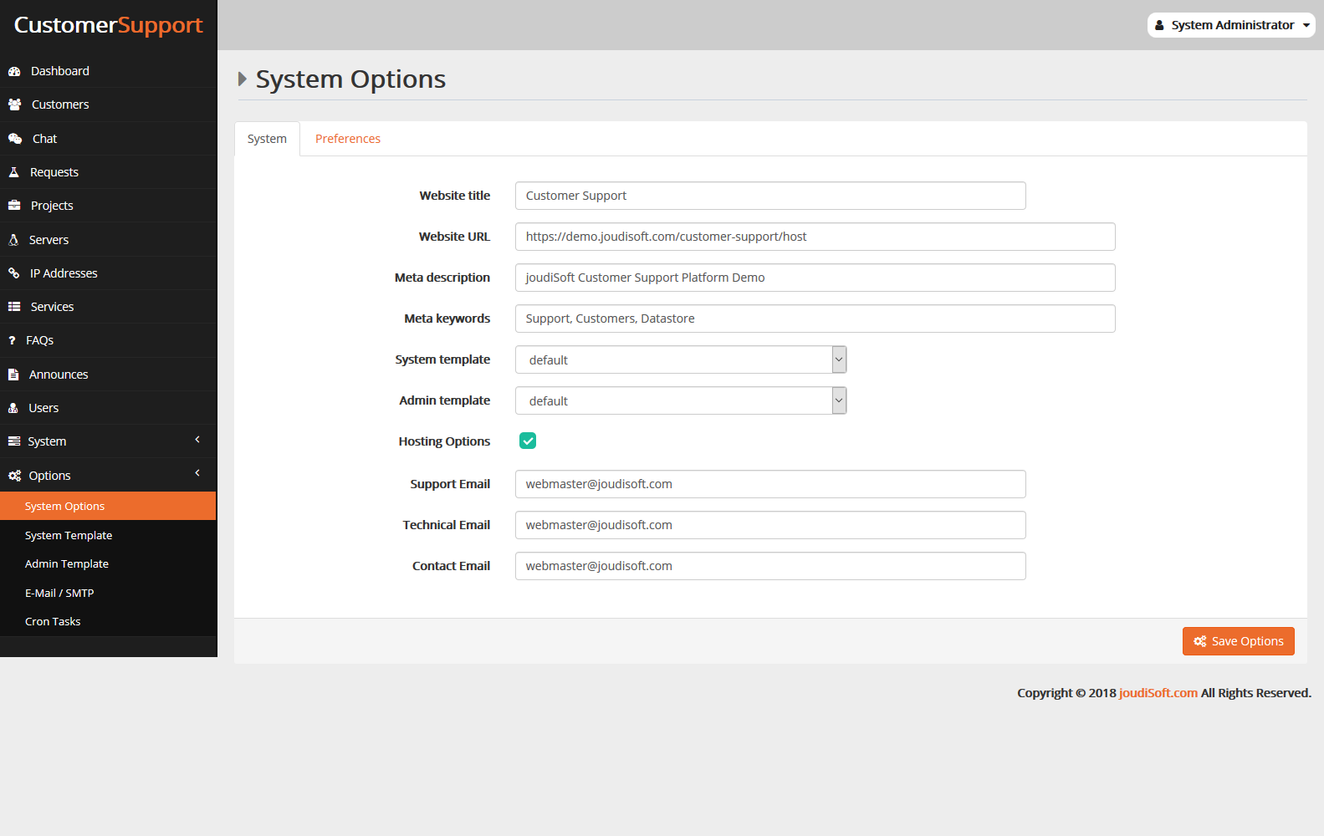Click the gears icon on Save Options
Image resolution: width=1324 pixels, height=836 pixels.
point(1200,641)
